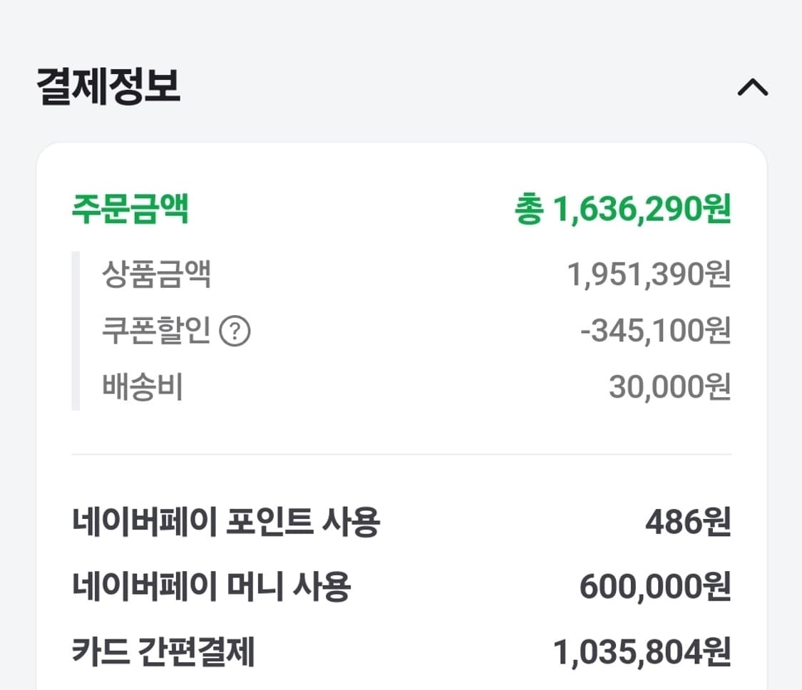Image resolution: width=802 pixels, height=690 pixels.
Task: Click the points used amount 486원
Action: pyautogui.click(x=688, y=522)
